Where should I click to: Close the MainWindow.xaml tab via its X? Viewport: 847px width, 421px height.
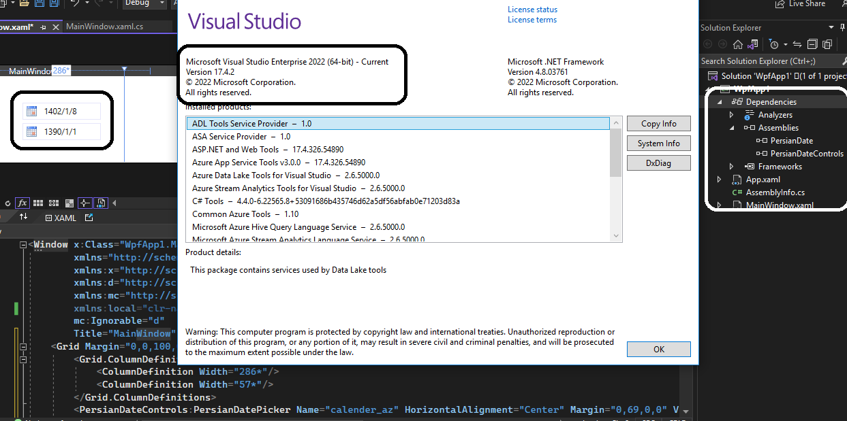(56, 27)
